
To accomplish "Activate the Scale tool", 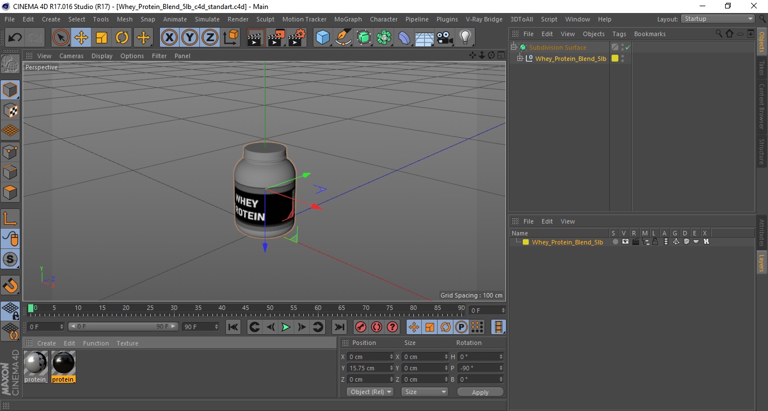I will (x=102, y=38).
